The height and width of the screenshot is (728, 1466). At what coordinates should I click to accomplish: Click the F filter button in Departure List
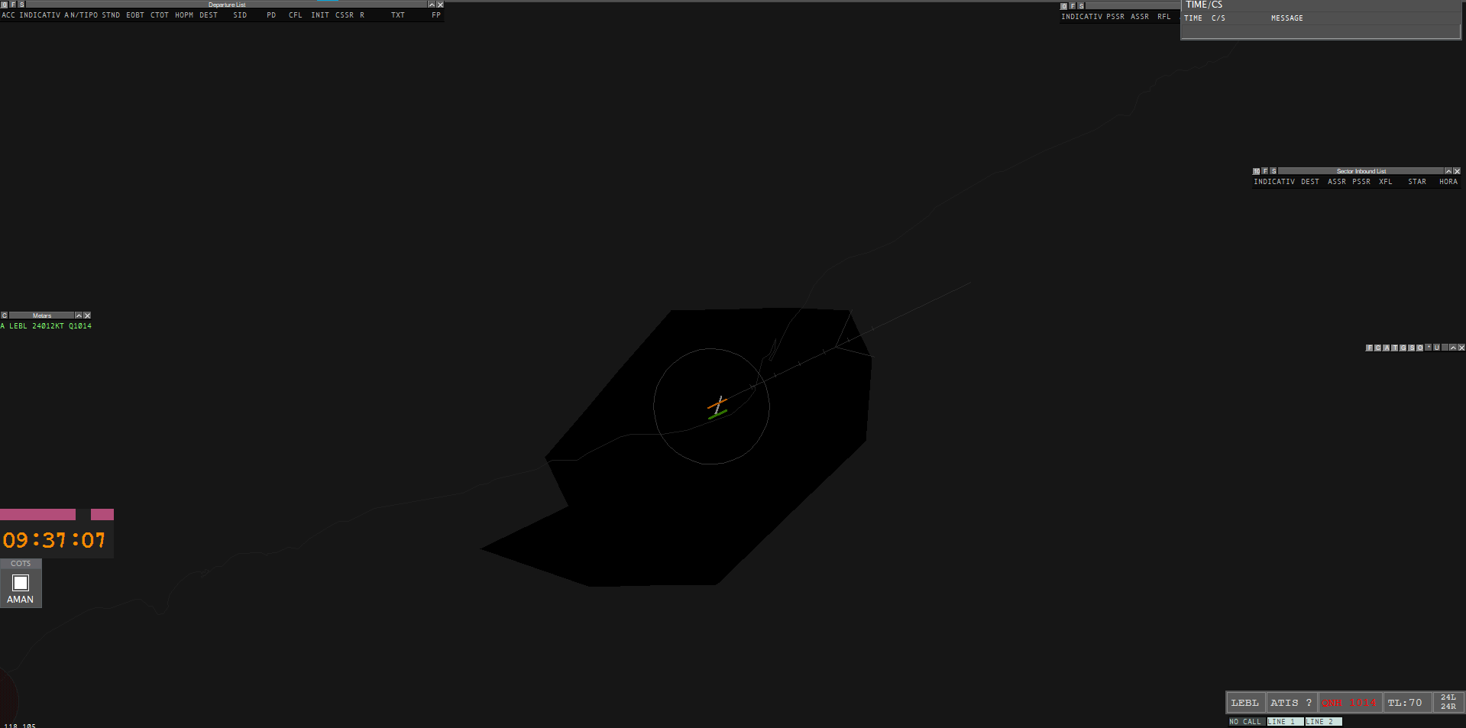(x=13, y=5)
